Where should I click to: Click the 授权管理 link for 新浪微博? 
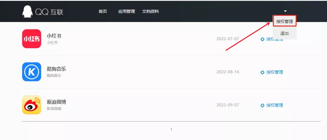tap(275, 105)
